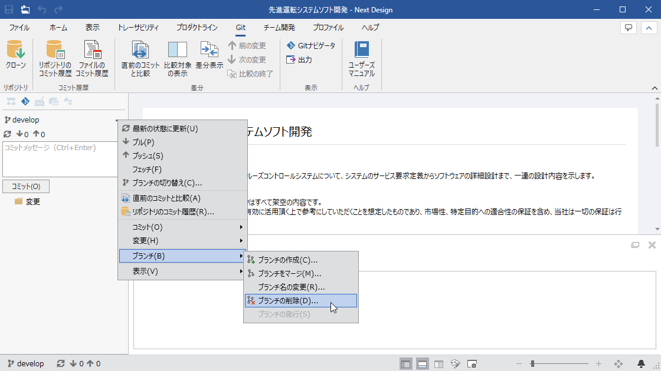Choose ブランチをマージ(M)... in submenu

point(301,273)
